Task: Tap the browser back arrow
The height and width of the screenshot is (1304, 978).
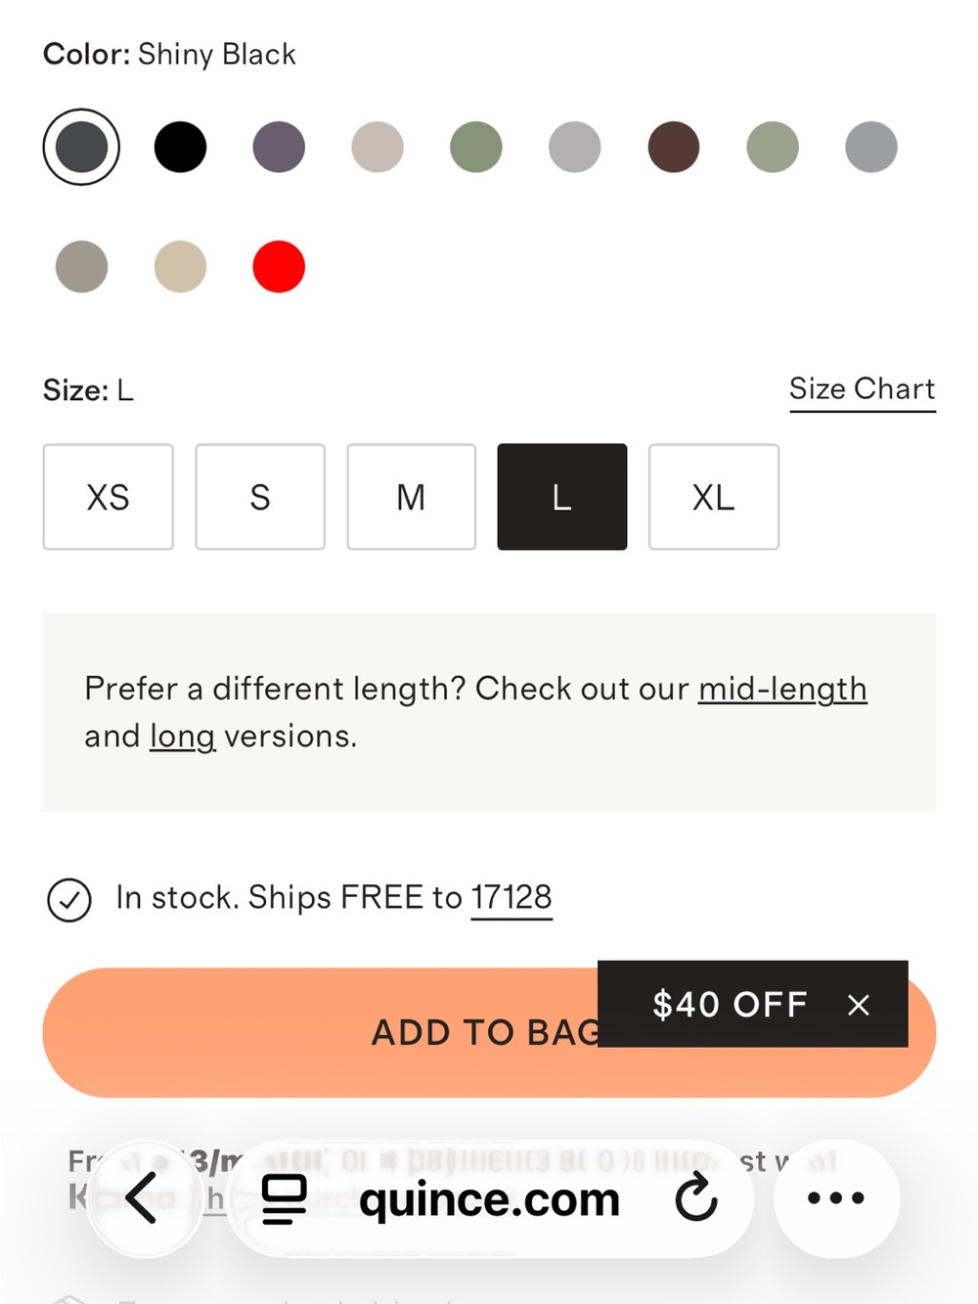Action: 143,1197
